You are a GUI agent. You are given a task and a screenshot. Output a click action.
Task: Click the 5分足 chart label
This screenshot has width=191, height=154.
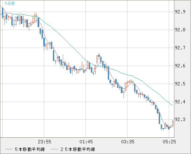(x=10, y=3)
